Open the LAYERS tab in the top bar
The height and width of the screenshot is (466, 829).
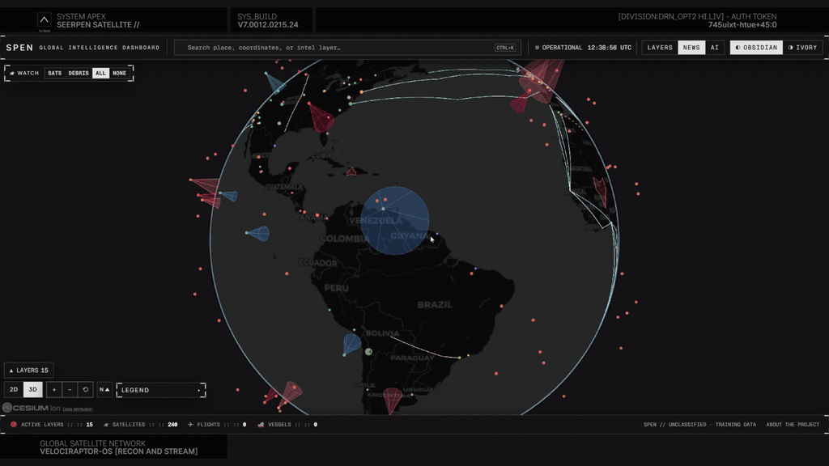[x=660, y=48]
